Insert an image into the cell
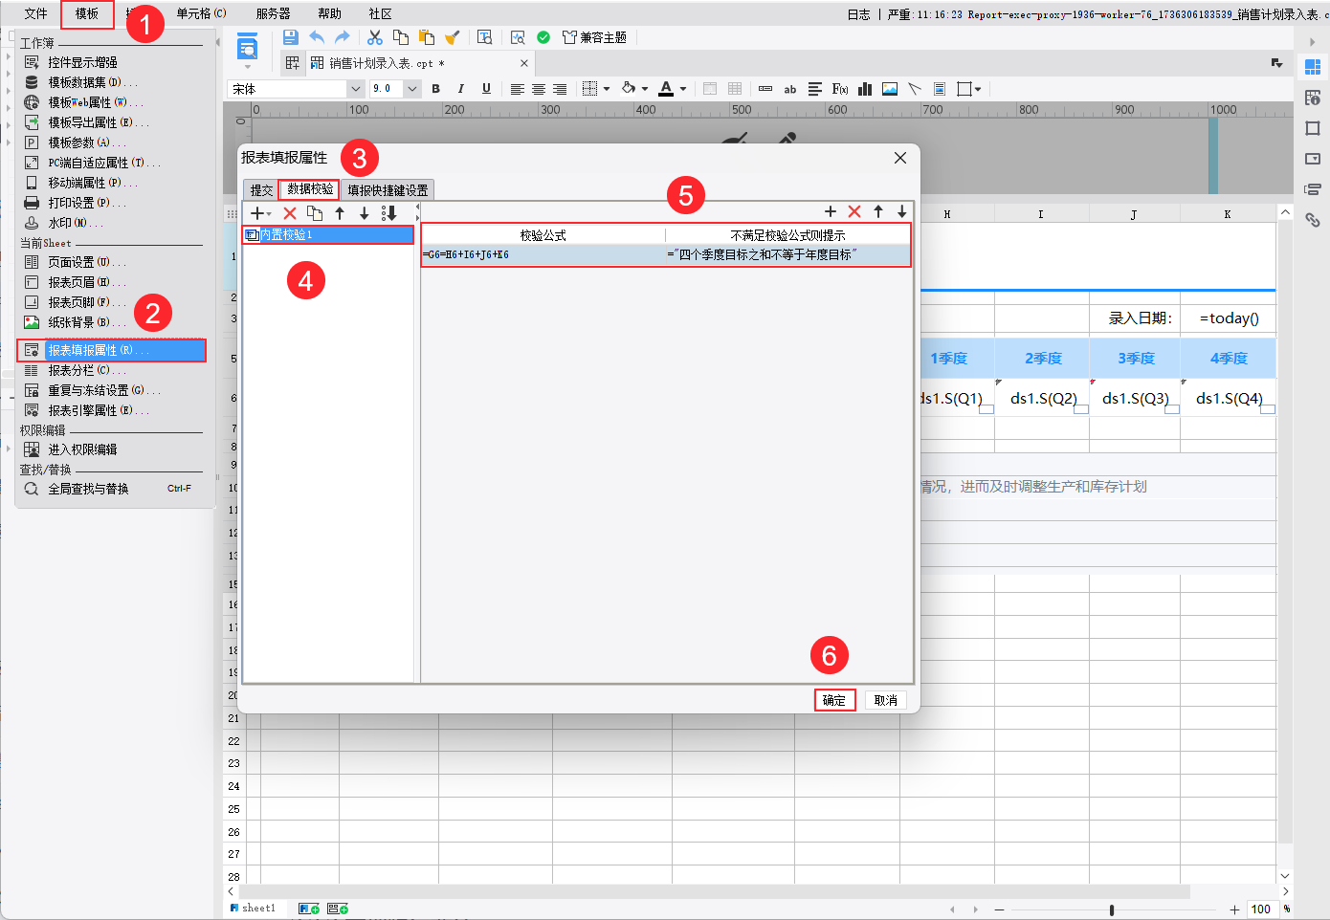1330x920 pixels. click(890, 89)
